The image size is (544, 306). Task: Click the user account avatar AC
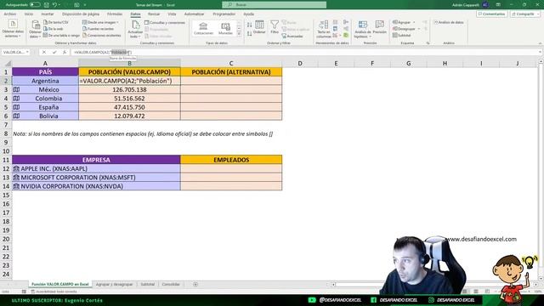(485, 5)
